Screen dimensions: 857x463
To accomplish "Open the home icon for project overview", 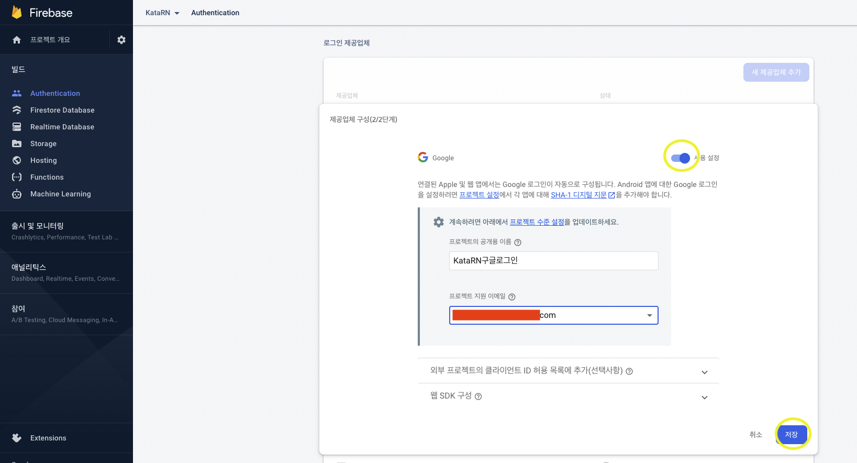I will click(x=17, y=40).
